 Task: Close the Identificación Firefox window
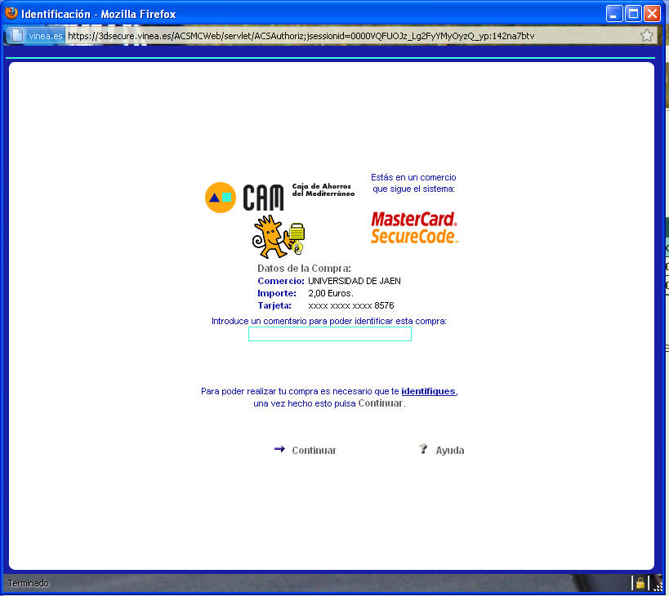[653, 14]
